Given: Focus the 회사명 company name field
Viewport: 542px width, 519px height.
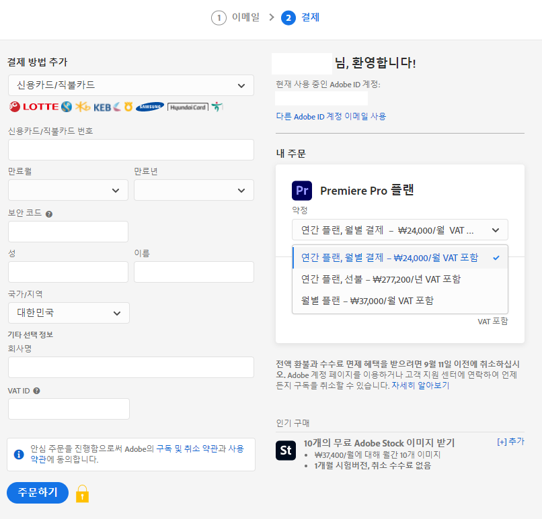Looking at the screenshot, I should pyautogui.click(x=131, y=367).
